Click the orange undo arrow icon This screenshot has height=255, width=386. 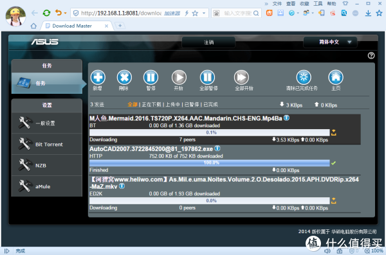click(x=59, y=13)
